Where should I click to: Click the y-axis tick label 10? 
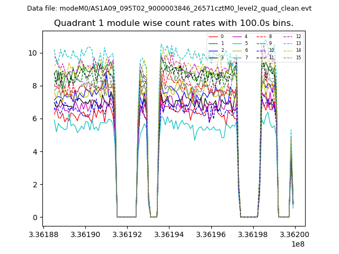(32, 53)
